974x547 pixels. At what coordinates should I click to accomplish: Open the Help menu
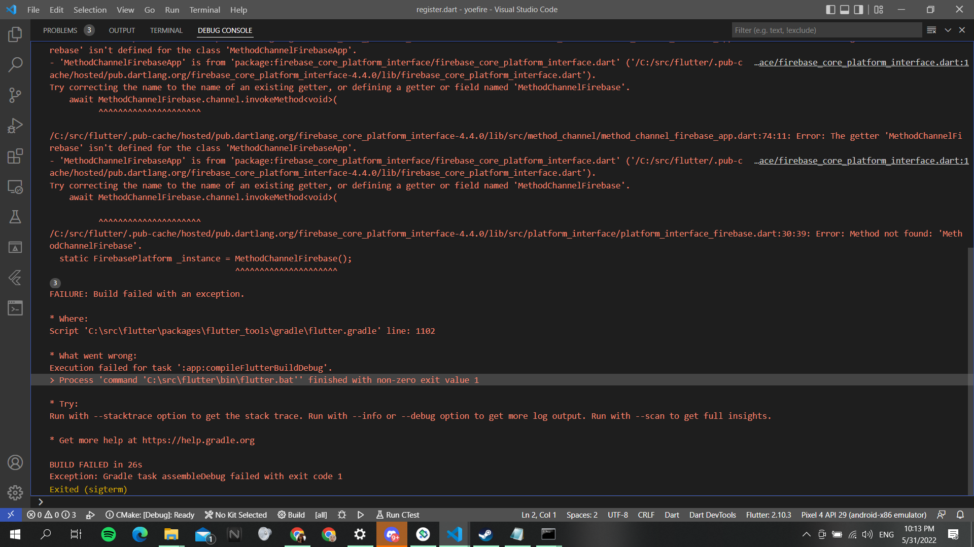pos(238,10)
